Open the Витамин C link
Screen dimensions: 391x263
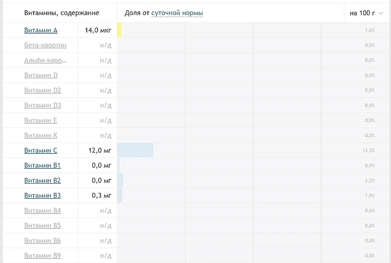(x=41, y=151)
